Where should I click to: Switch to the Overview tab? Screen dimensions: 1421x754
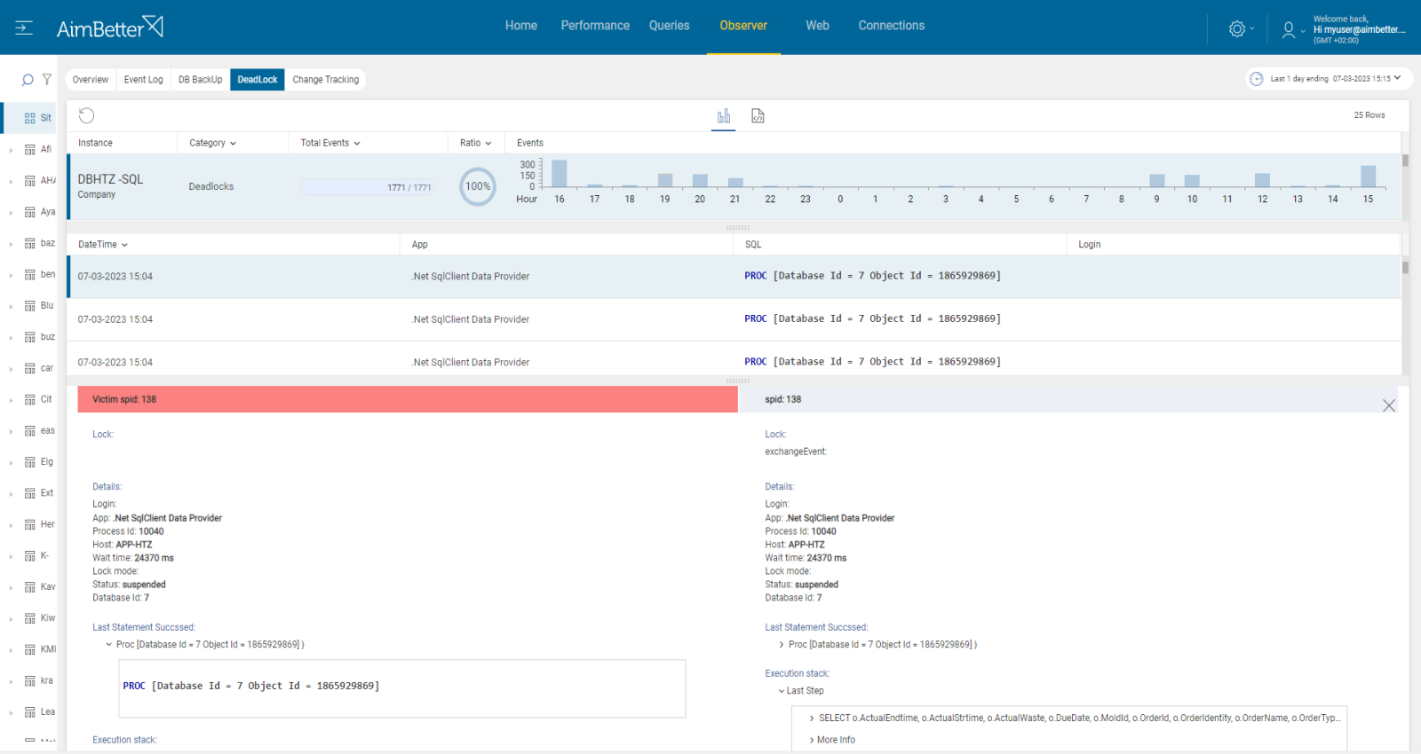click(91, 80)
